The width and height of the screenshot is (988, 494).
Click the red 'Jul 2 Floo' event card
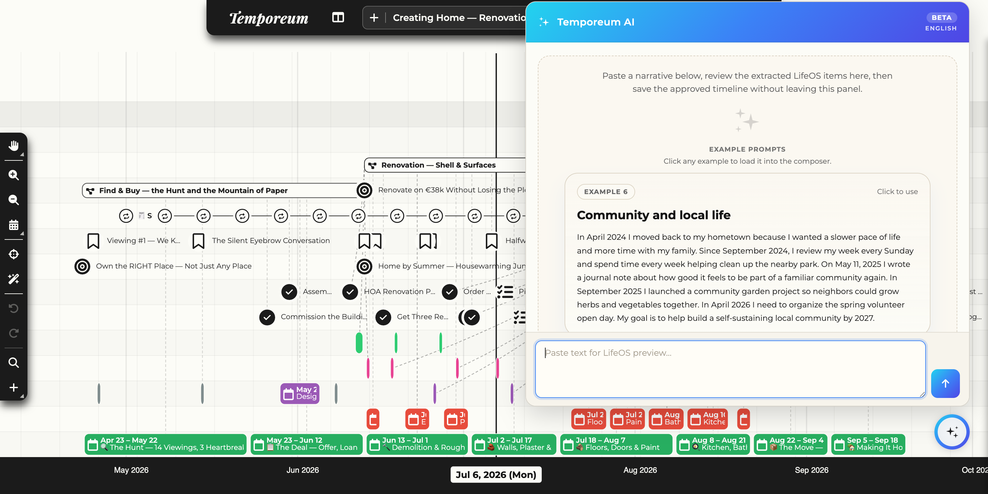588,419
